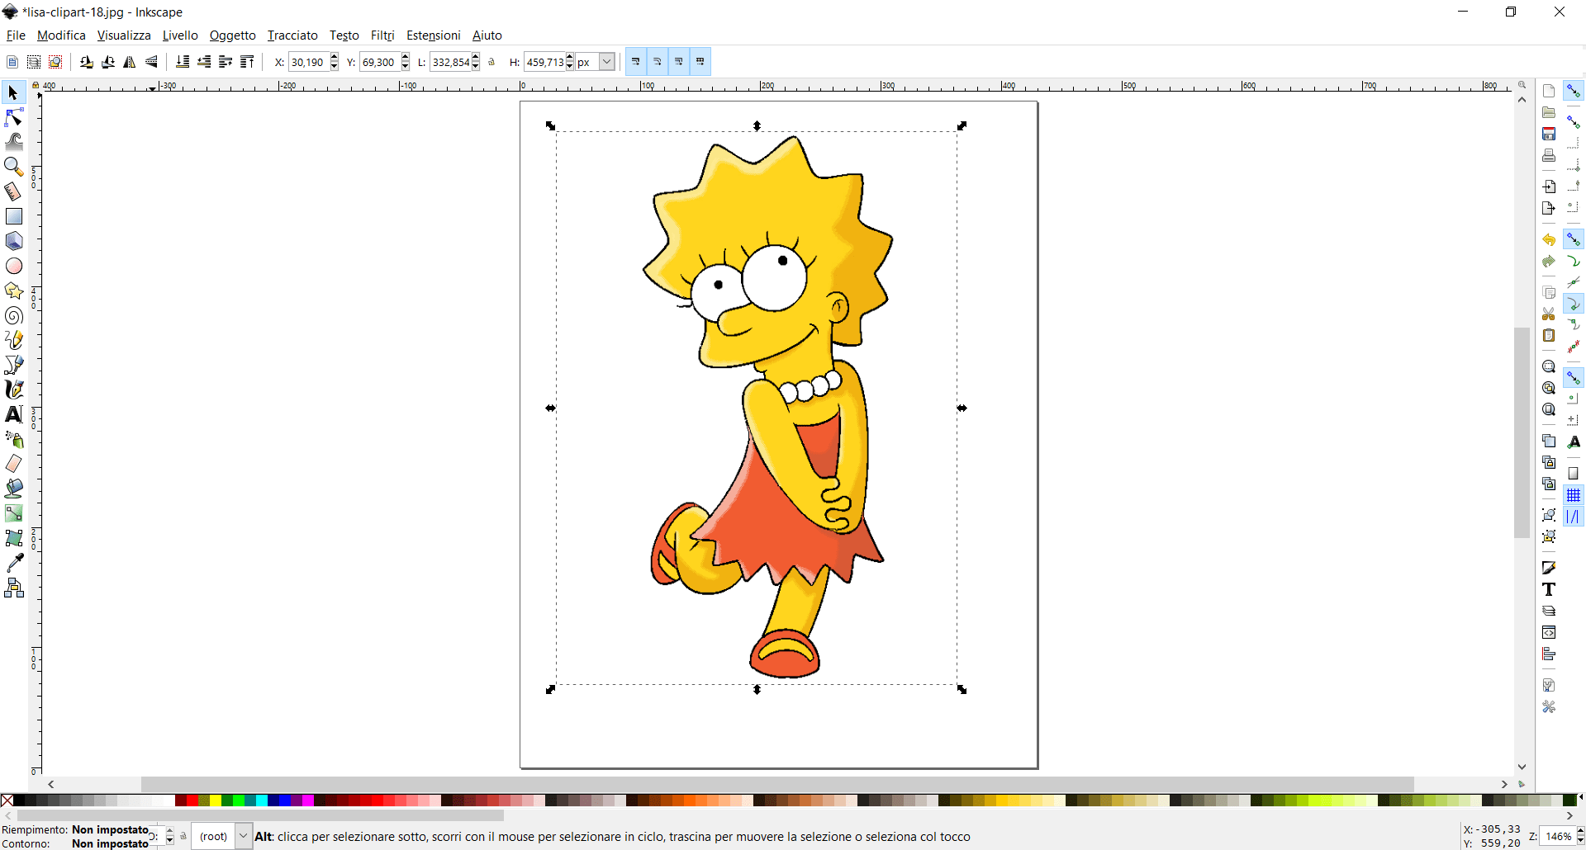
Task: Click the X coordinate input field
Action: (308, 62)
